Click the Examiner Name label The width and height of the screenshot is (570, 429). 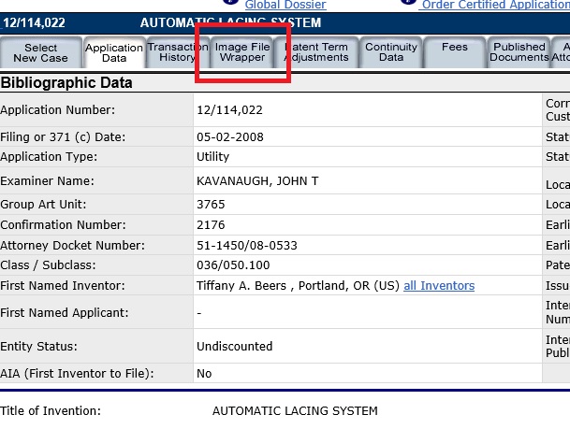pyautogui.click(x=47, y=180)
